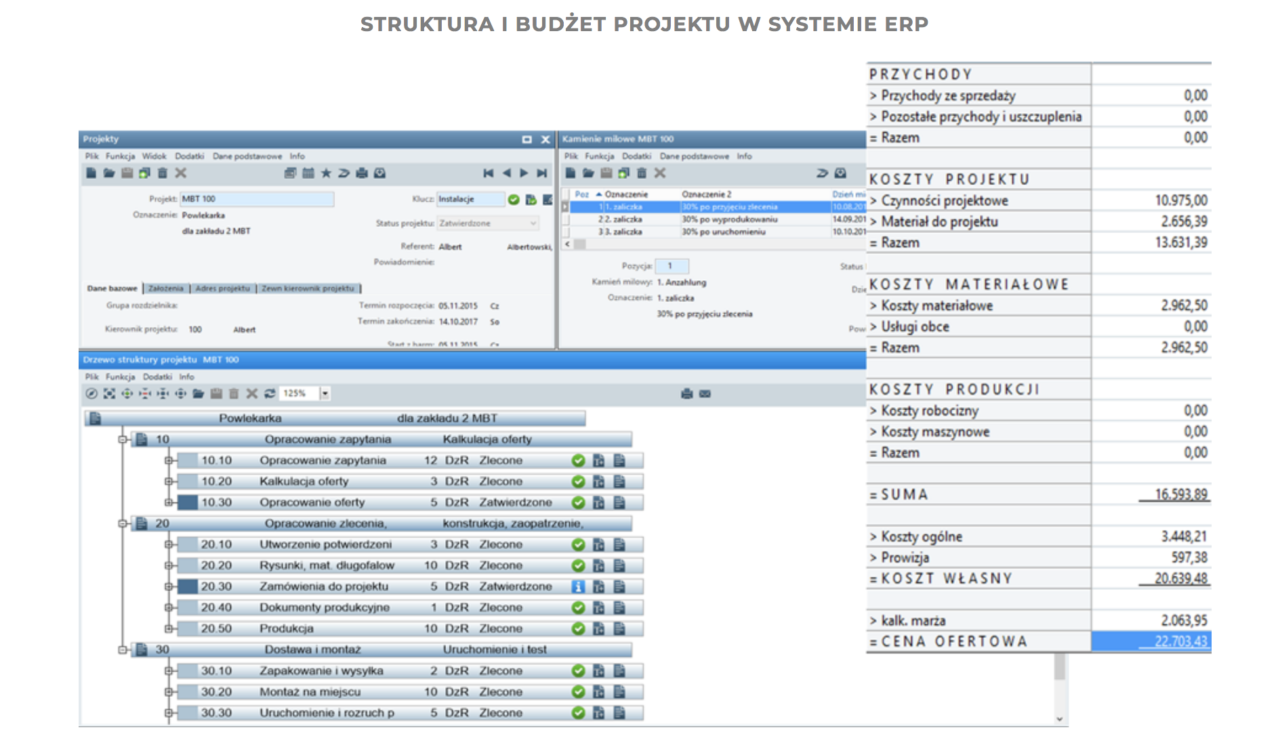
Task: Refresh the project structure tree
Action: coord(269,393)
